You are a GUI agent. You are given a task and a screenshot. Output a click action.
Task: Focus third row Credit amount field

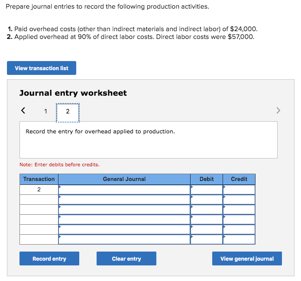click(239, 210)
